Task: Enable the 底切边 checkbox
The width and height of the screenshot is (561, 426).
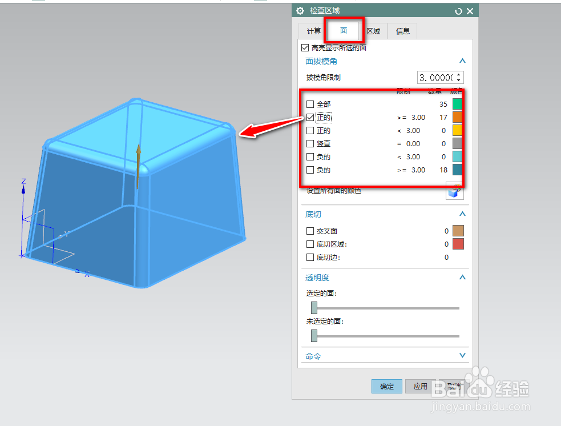Action: [310, 258]
